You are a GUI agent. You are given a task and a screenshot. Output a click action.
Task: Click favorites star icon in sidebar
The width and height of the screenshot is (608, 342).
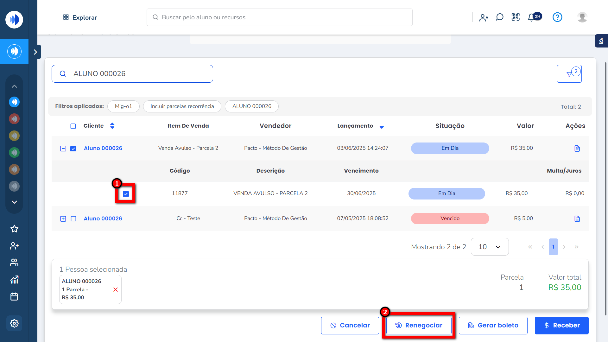pyautogui.click(x=14, y=229)
